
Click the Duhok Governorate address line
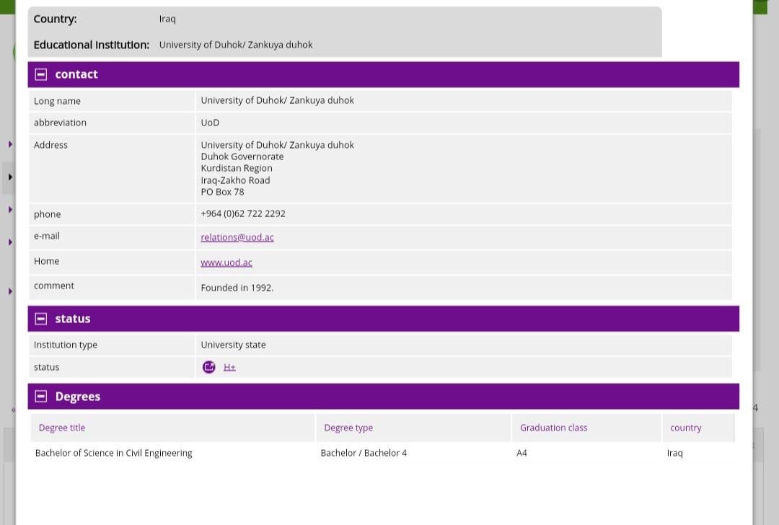click(x=242, y=156)
